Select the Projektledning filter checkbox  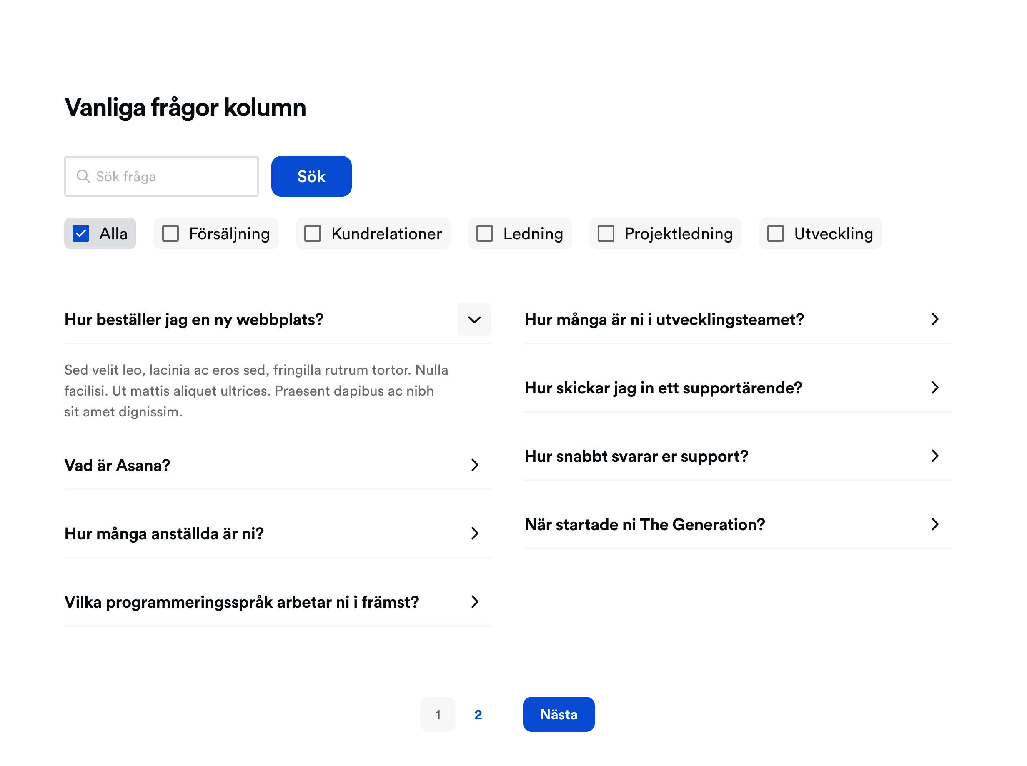click(606, 234)
